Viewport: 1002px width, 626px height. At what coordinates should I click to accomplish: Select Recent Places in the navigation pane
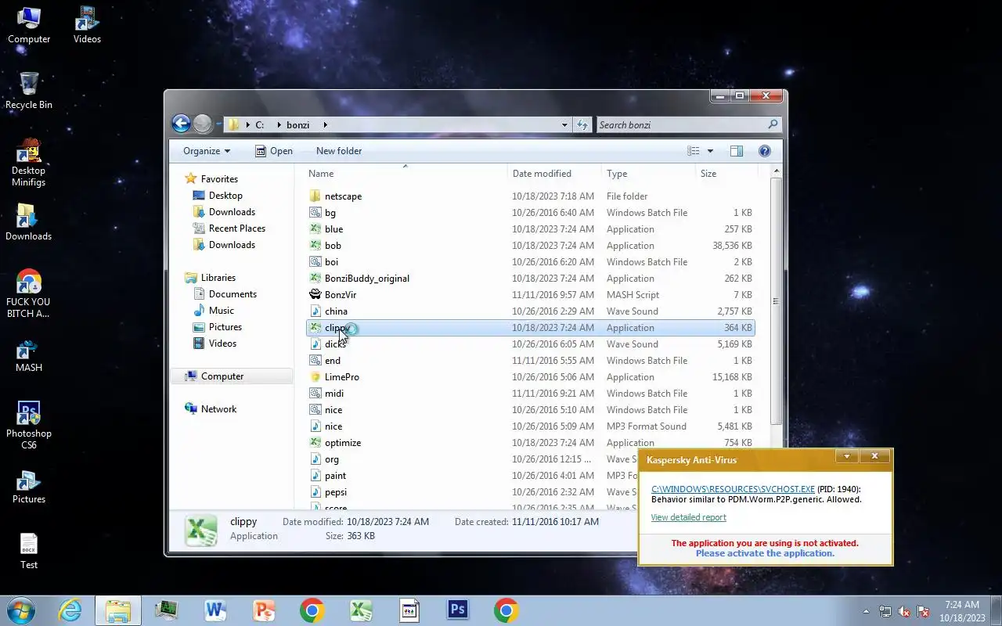tap(237, 228)
